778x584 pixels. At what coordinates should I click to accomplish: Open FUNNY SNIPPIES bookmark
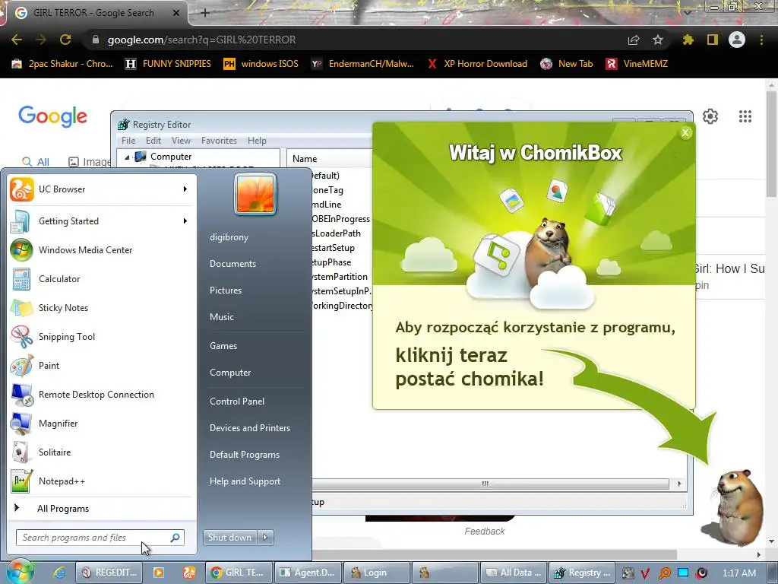[x=168, y=64]
